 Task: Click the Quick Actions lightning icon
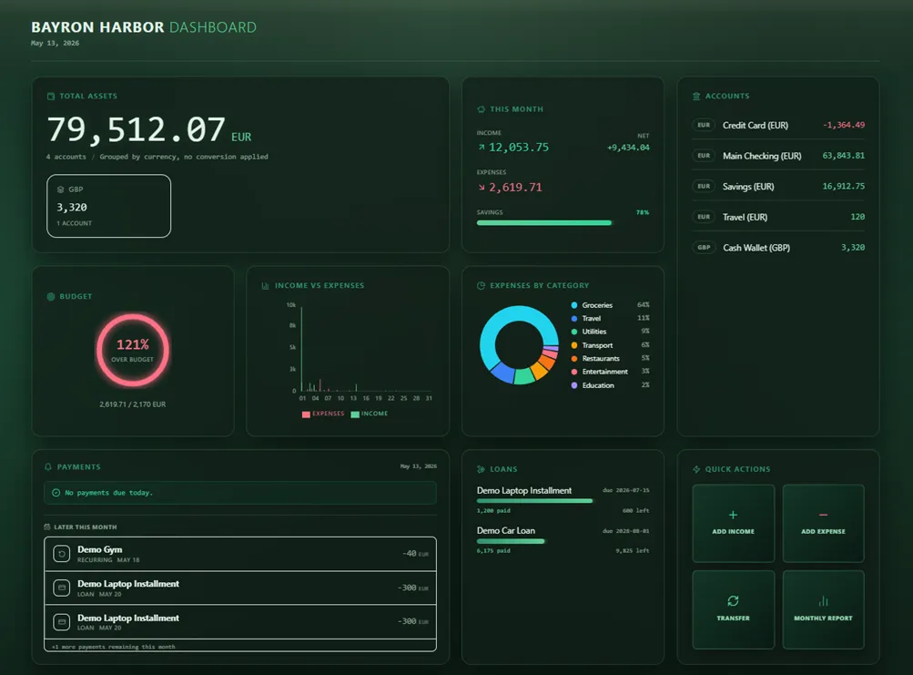point(696,469)
